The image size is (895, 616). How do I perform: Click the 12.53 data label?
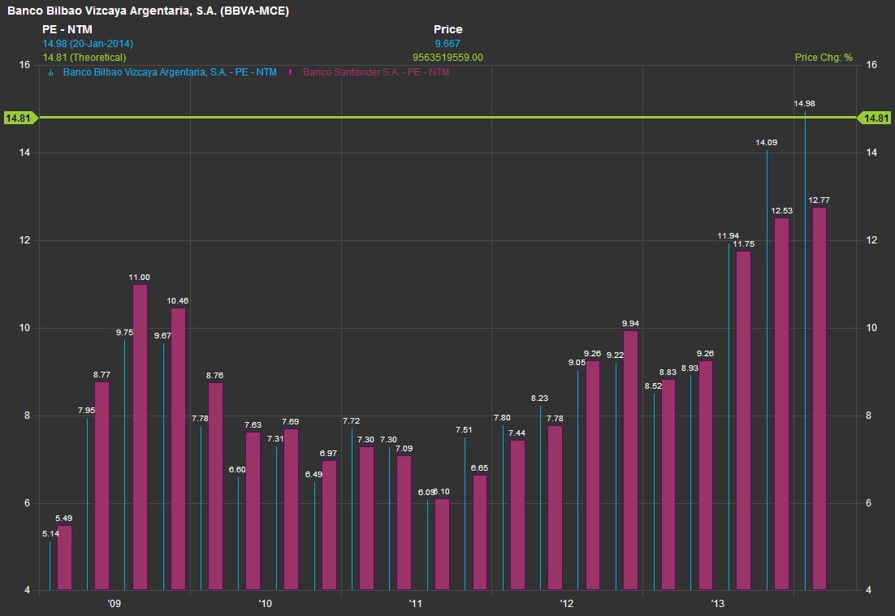782,211
